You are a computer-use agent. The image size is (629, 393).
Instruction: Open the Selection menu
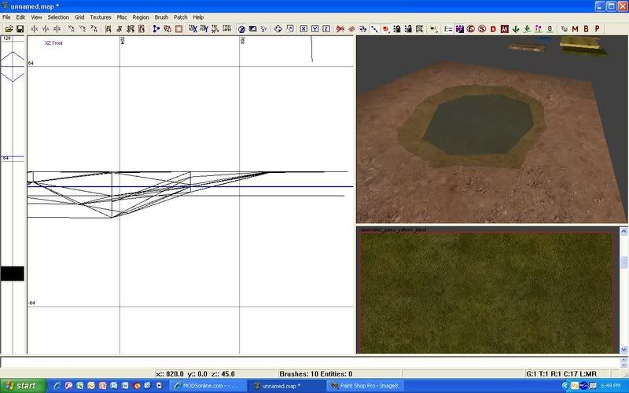tap(58, 17)
